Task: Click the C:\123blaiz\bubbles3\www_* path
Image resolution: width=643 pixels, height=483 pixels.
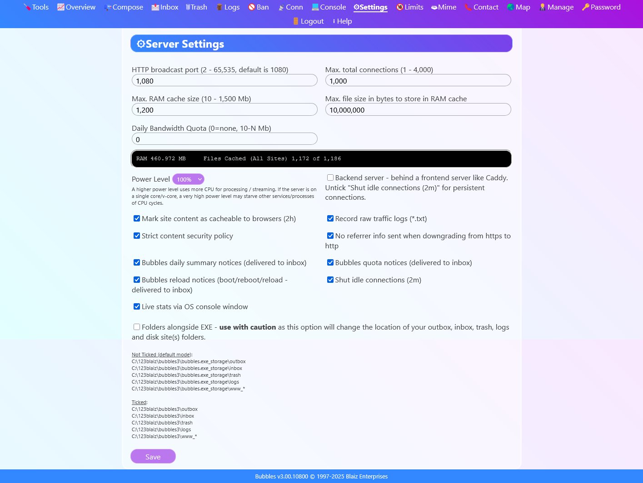Action: pos(164,436)
